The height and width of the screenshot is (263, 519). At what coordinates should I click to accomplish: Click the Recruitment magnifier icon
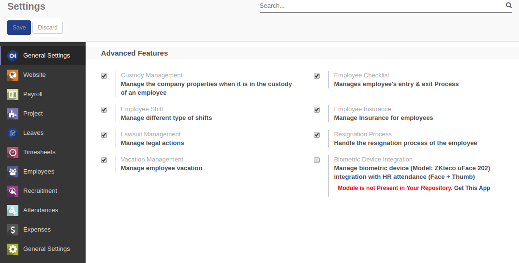point(13,191)
